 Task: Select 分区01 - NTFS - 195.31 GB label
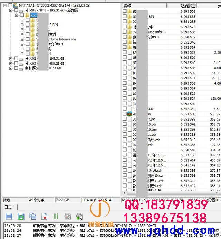(51, 10)
